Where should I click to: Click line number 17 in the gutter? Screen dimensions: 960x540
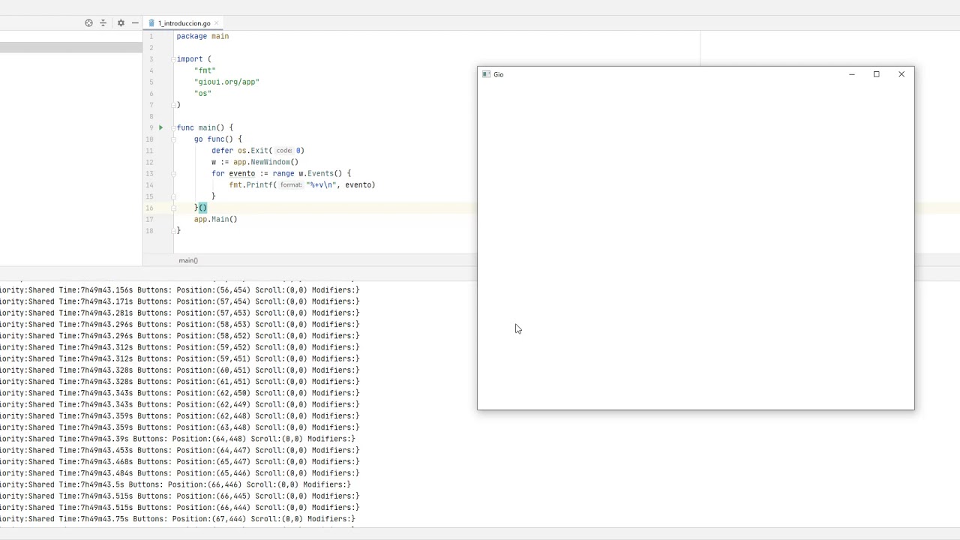(x=150, y=219)
